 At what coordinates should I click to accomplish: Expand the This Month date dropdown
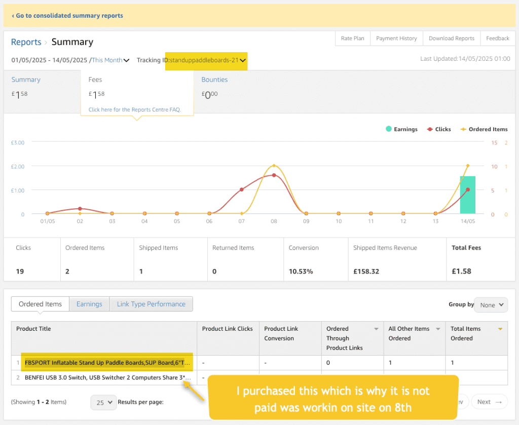coord(110,60)
